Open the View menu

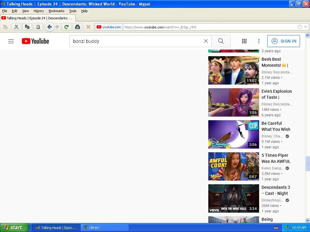pyautogui.click(x=25, y=11)
